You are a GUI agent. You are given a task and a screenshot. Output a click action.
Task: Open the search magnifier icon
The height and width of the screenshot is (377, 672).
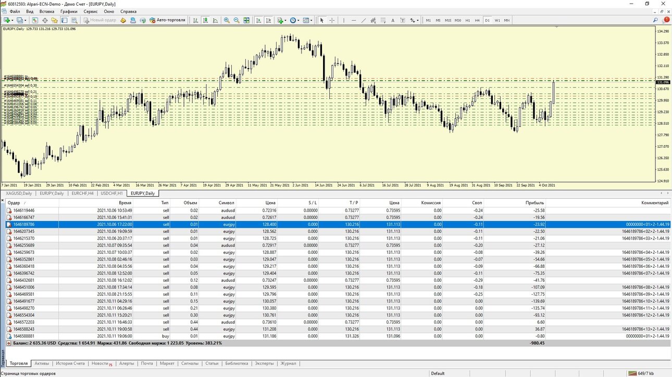coord(655,20)
